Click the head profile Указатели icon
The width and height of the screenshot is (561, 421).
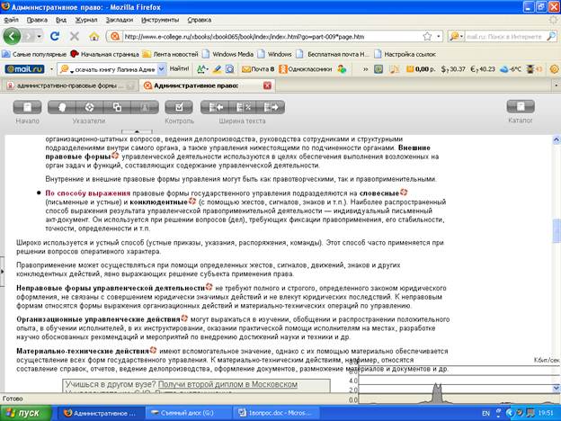click(61, 107)
